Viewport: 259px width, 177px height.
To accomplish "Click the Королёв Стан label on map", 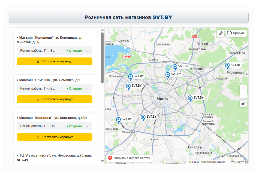I will [x=238, y=53].
